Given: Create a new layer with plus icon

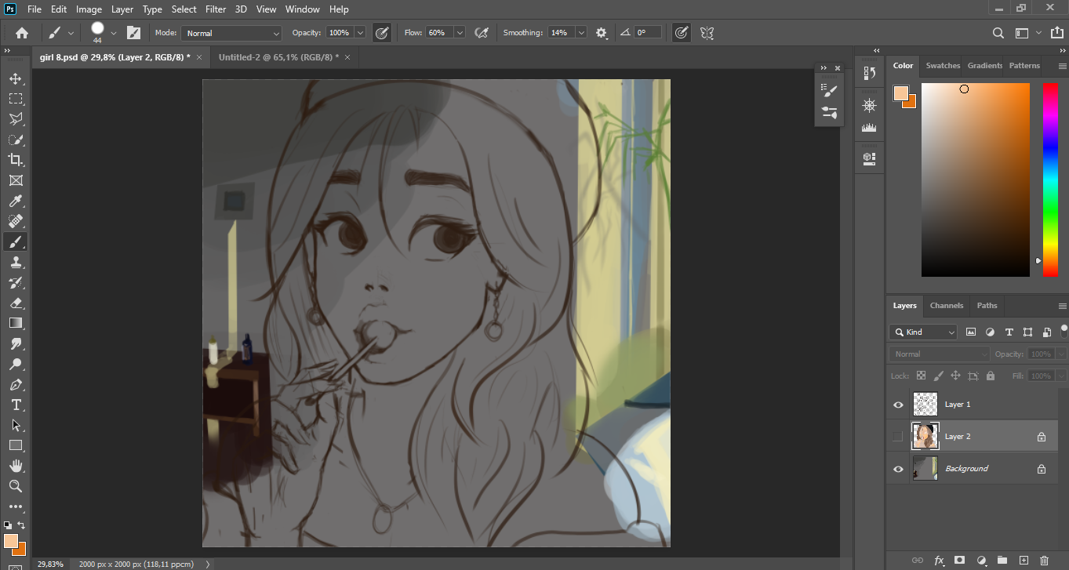Looking at the screenshot, I should point(1023,560).
